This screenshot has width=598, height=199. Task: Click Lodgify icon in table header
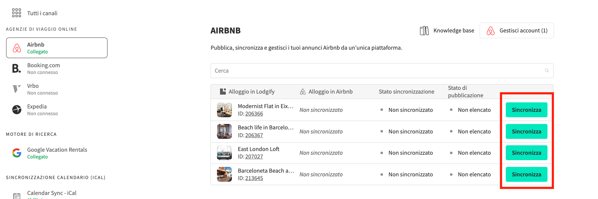point(223,92)
